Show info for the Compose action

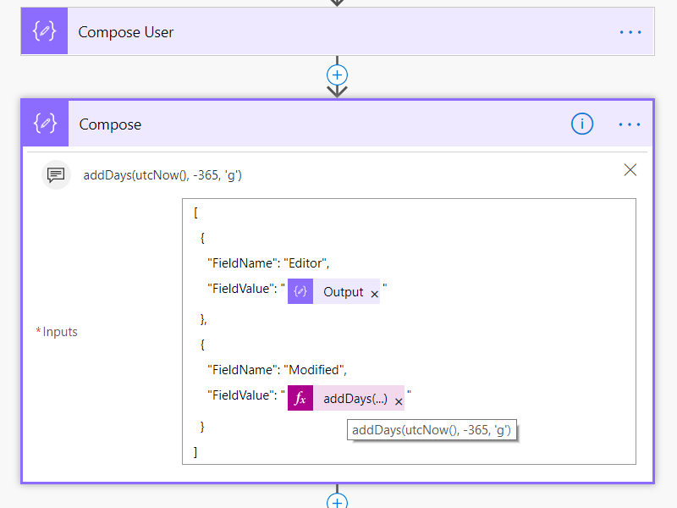click(x=582, y=124)
